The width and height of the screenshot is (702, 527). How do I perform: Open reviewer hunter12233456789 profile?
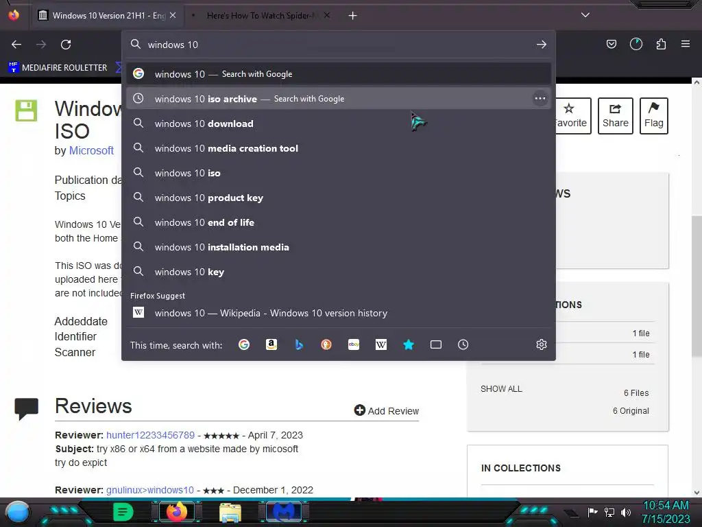(x=150, y=435)
